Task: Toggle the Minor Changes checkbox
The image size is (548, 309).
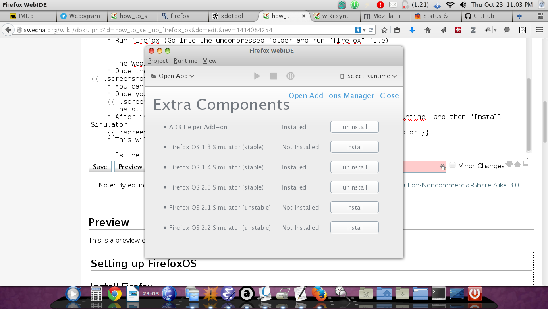Action: 453,165
